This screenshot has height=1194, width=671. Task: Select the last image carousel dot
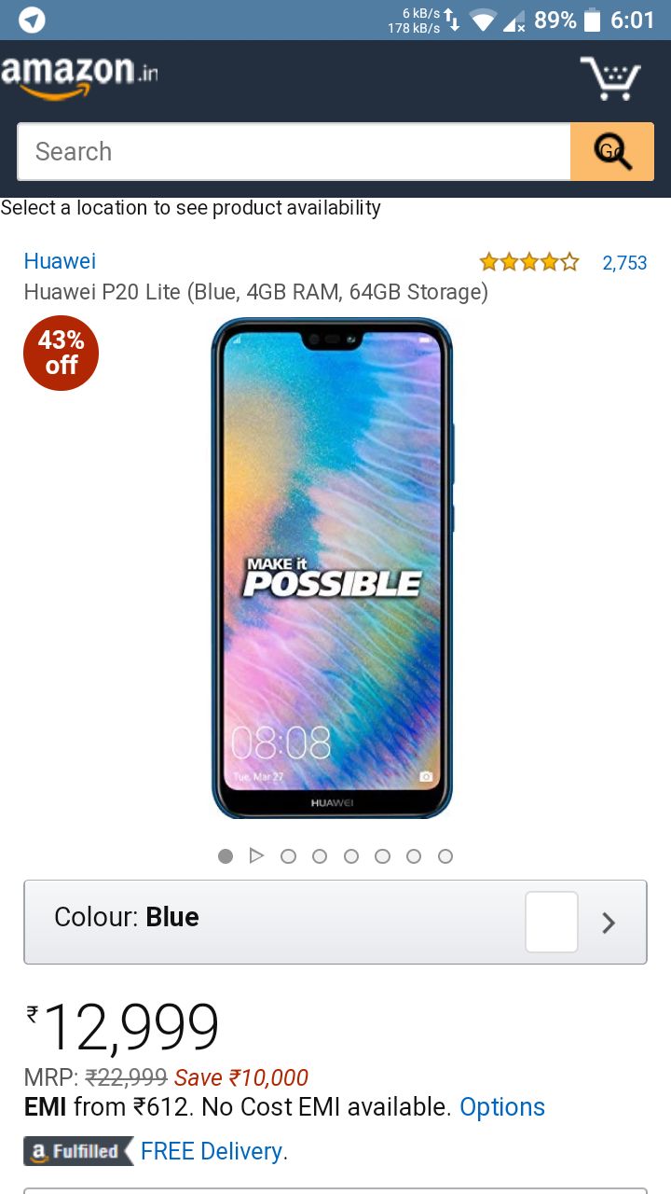[445, 856]
